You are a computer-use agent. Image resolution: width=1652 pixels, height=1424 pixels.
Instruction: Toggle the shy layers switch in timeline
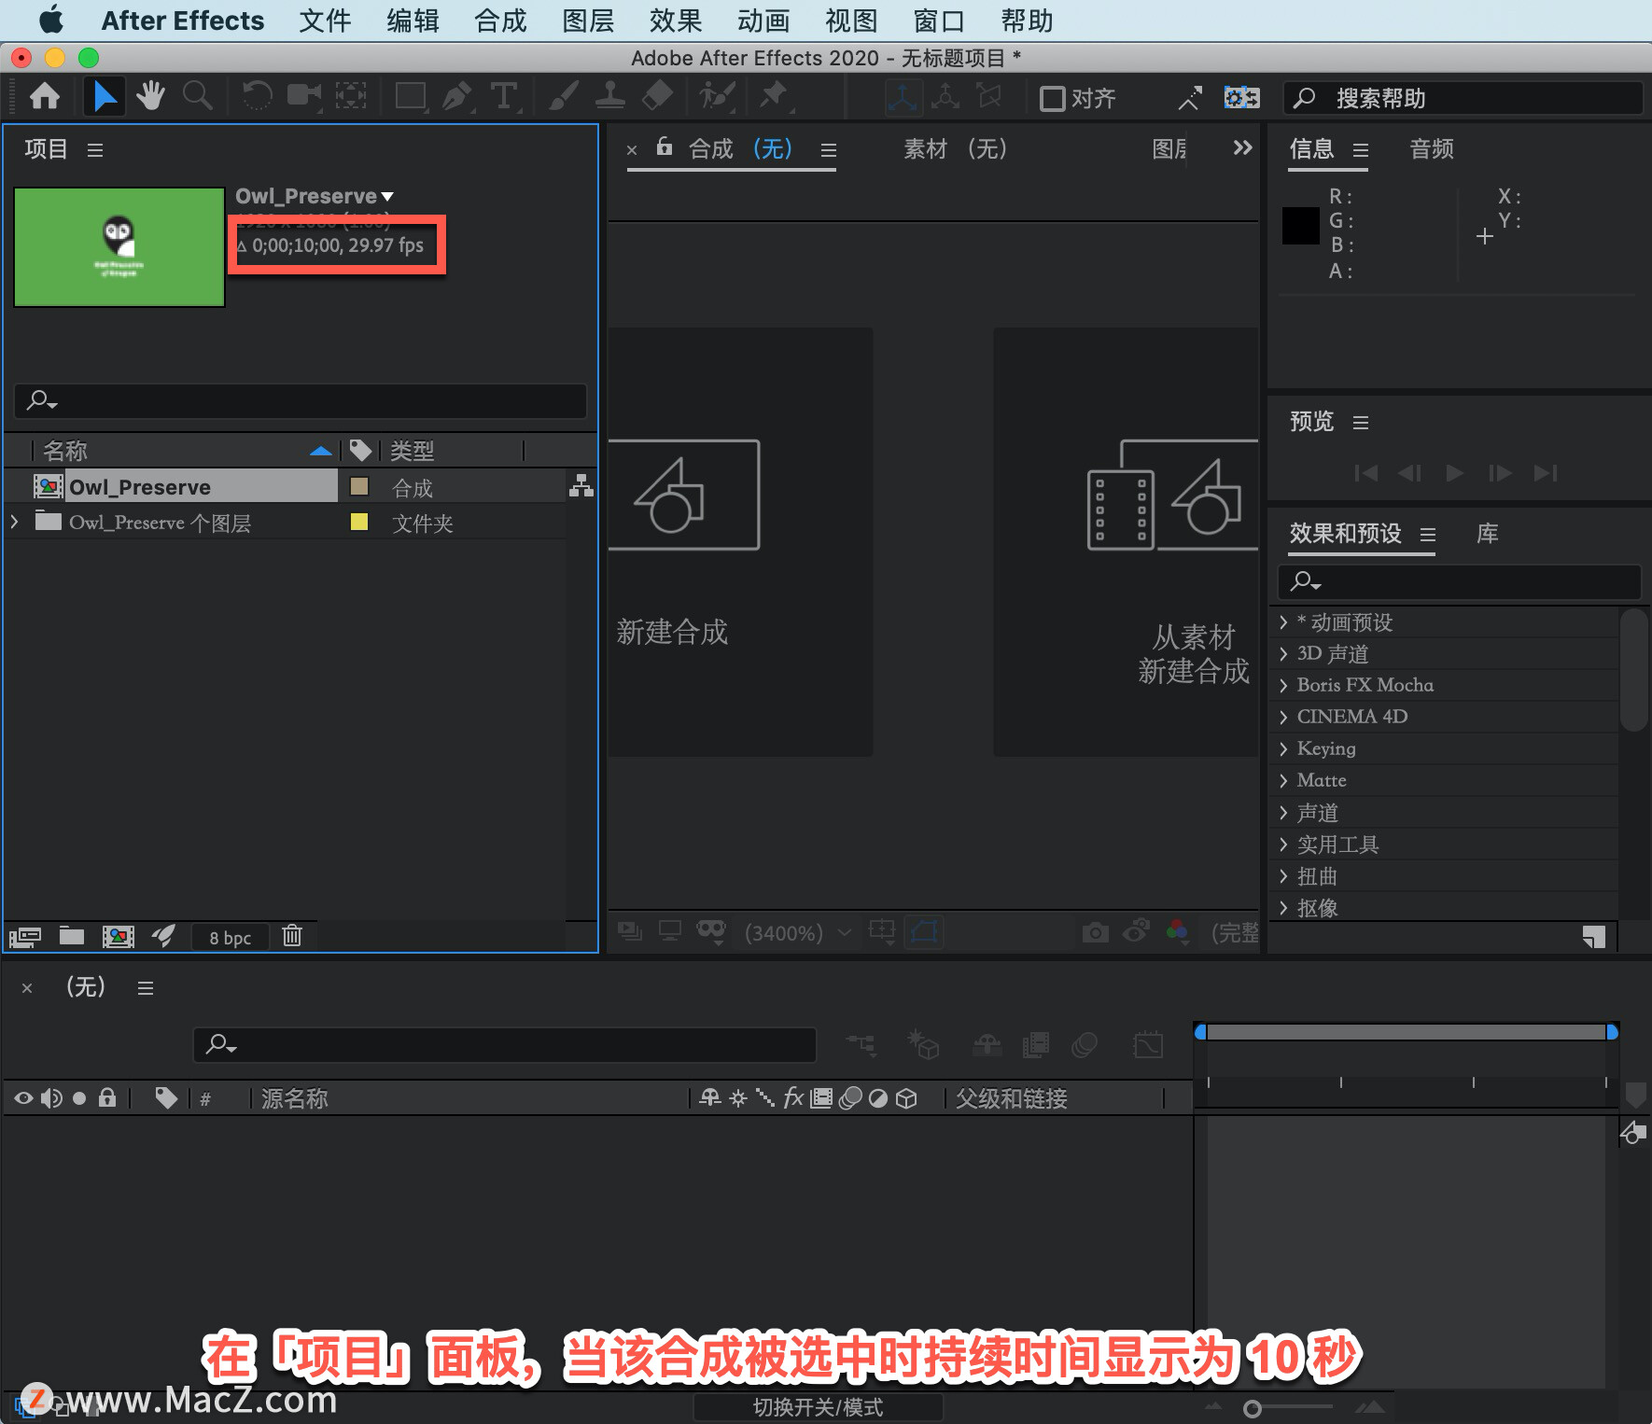[987, 1045]
